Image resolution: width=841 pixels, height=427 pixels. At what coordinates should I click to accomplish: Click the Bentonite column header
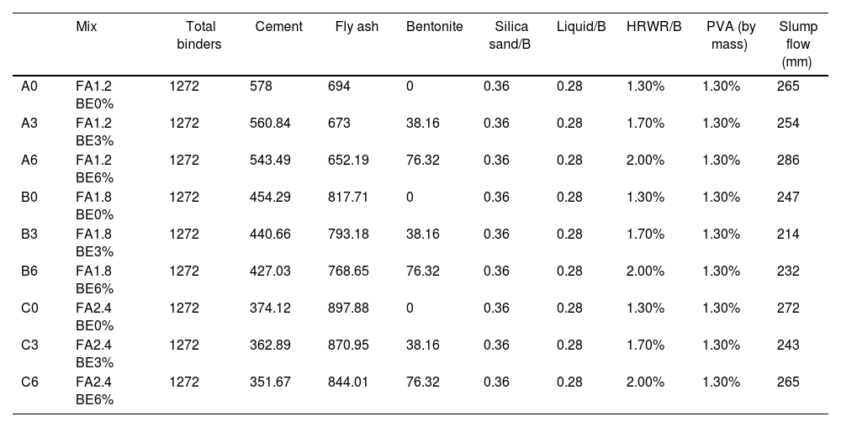click(x=434, y=27)
